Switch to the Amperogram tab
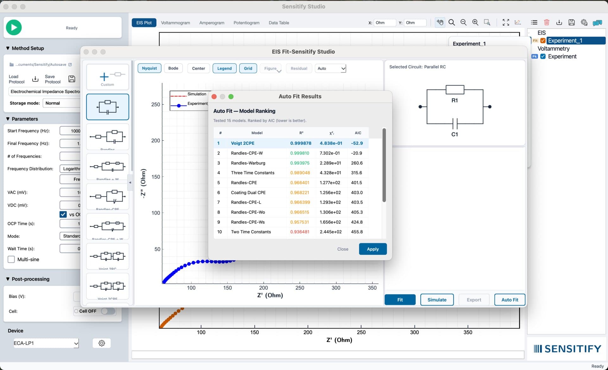Viewport: 608px width, 370px height. (x=212, y=23)
